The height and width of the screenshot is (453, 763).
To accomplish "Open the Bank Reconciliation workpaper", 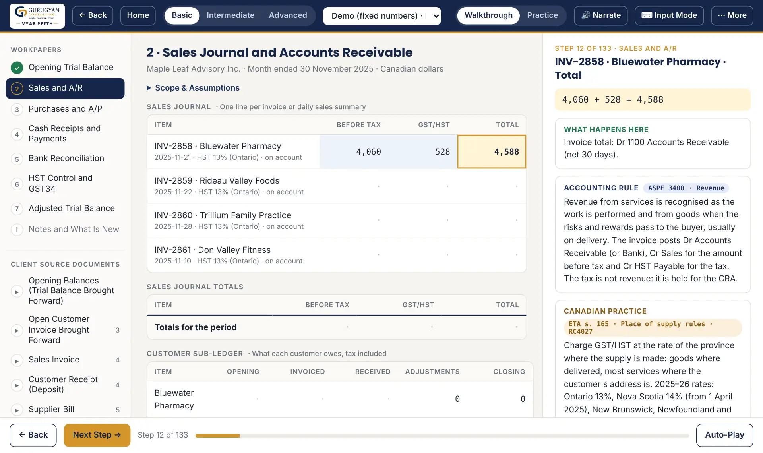I will 65,158.
